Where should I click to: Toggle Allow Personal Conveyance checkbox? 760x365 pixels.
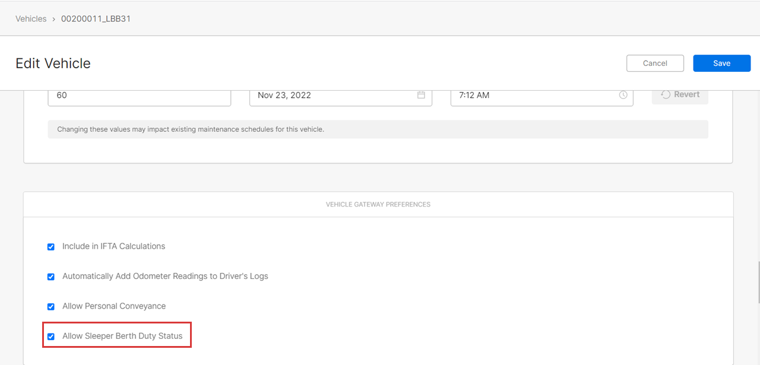[x=51, y=307]
